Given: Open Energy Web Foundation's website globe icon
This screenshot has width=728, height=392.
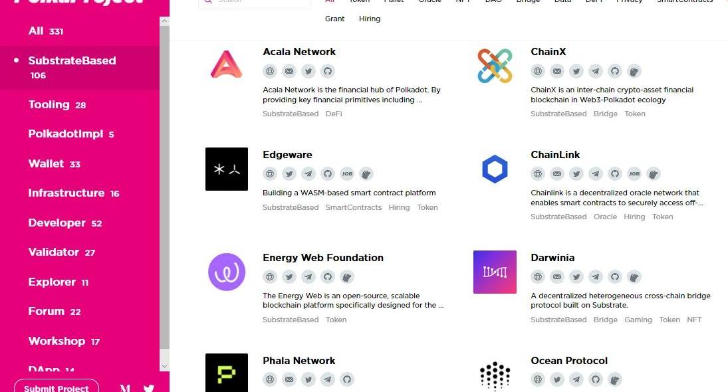Looking at the screenshot, I should (270, 277).
